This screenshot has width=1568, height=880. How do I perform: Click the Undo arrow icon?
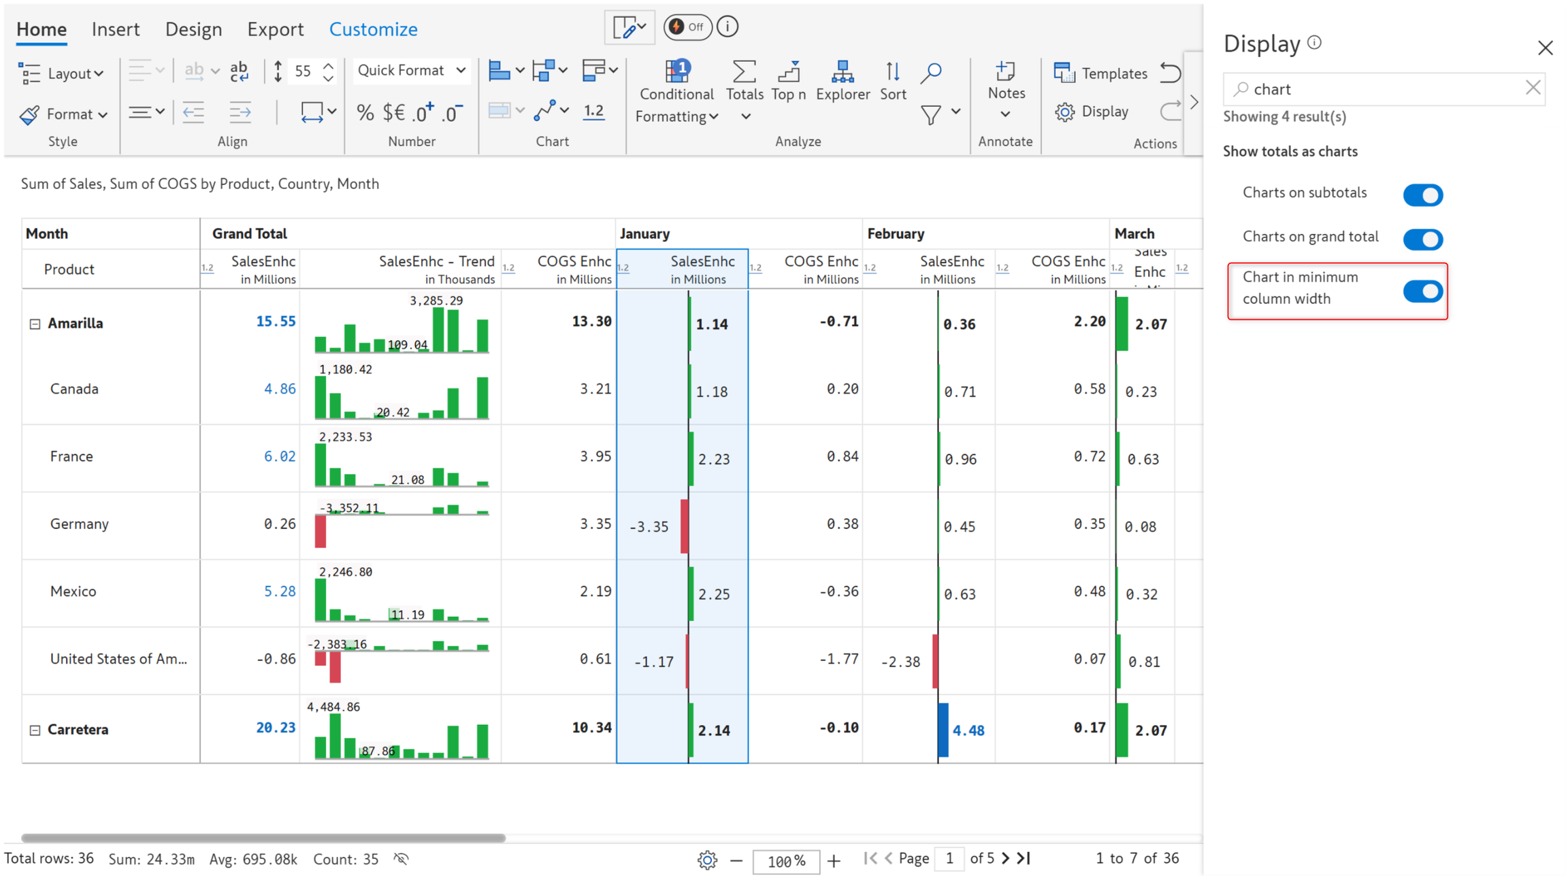coord(1171,72)
